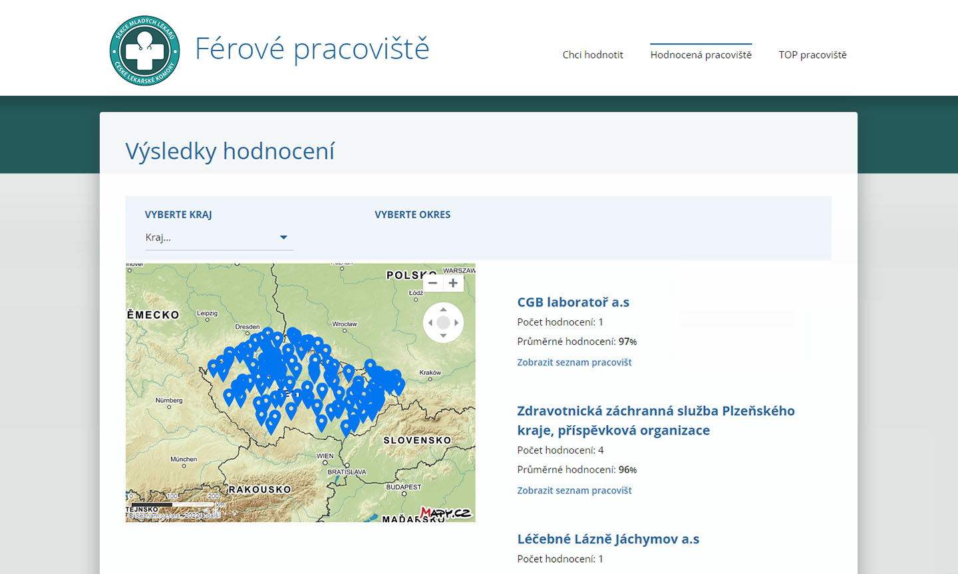Click the RAKOUSKO country label on map
958x574 pixels.
click(x=260, y=490)
